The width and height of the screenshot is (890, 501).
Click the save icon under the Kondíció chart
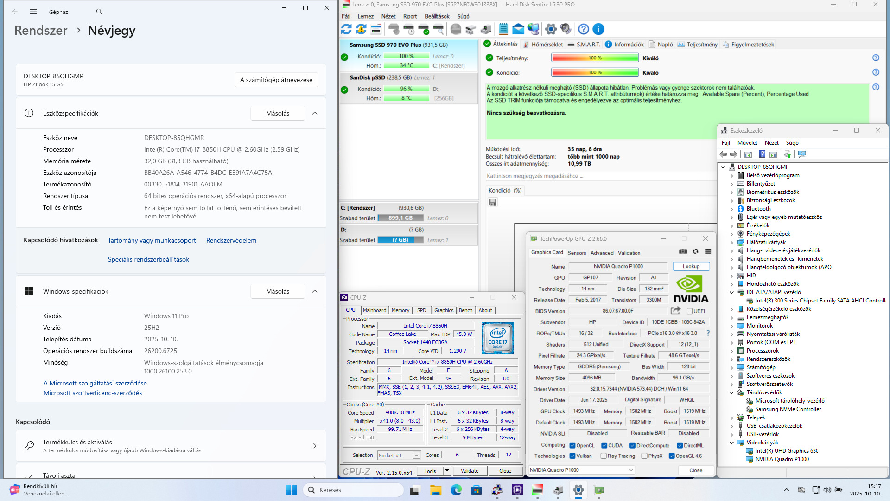coord(493,202)
